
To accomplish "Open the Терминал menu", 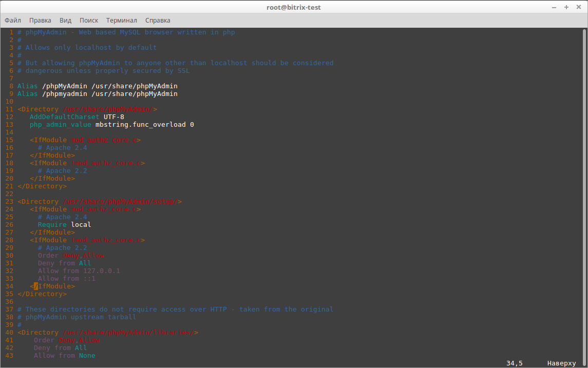I will [122, 20].
